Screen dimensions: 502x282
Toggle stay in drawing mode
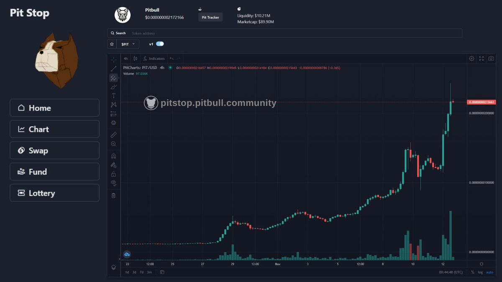(113, 165)
